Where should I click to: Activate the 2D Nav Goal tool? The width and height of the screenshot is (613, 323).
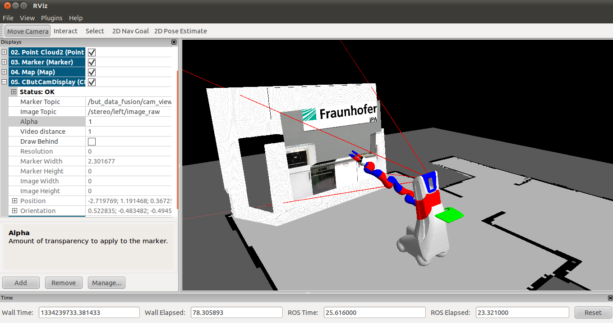pos(130,31)
